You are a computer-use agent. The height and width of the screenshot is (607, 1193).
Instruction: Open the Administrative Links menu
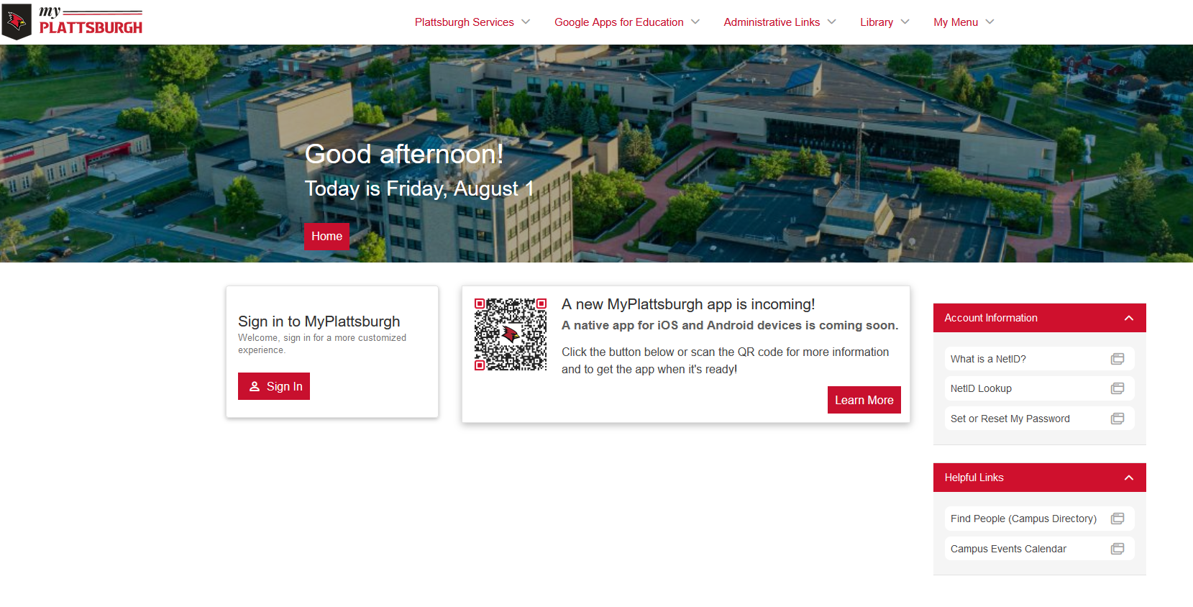pyautogui.click(x=772, y=22)
